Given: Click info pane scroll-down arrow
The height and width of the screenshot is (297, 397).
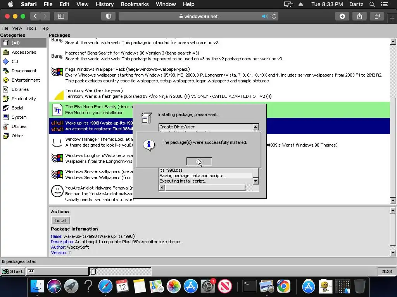Looking at the screenshot, I should [x=393, y=253].
